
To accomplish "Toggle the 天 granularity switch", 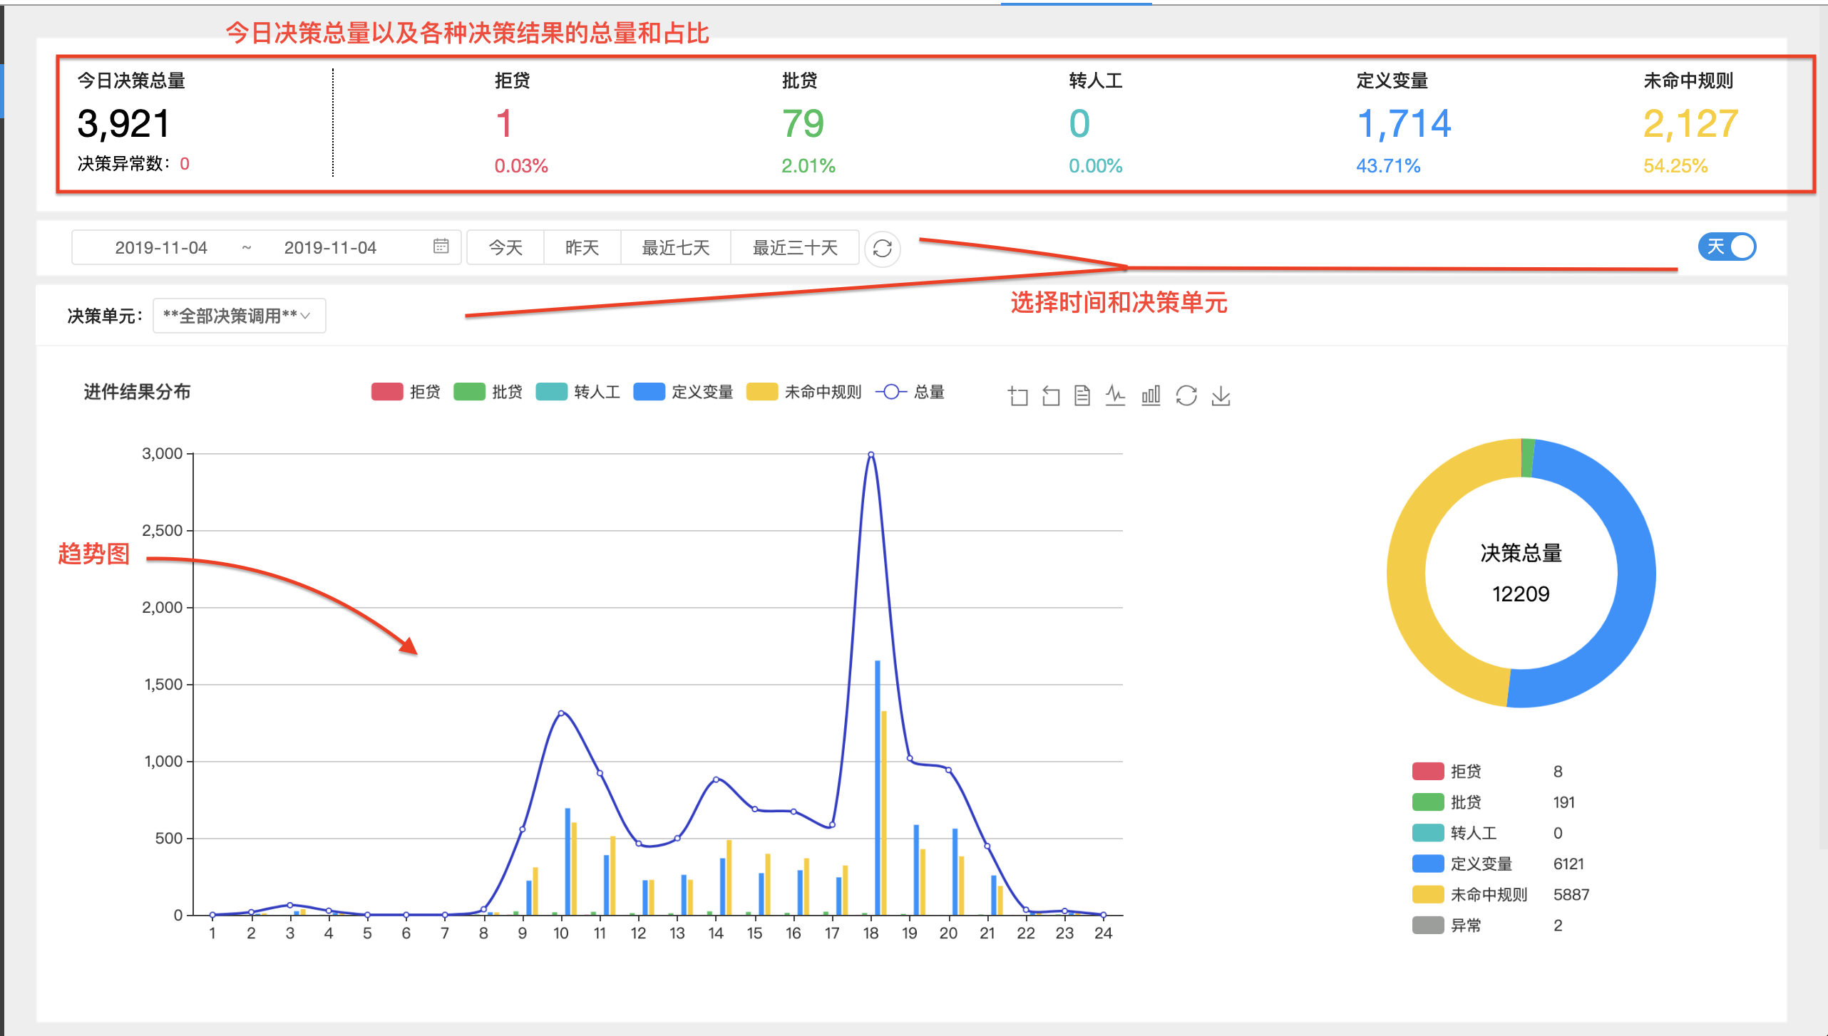I will click(1727, 247).
